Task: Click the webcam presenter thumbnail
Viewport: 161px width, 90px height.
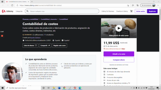Action: pos(12,73)
